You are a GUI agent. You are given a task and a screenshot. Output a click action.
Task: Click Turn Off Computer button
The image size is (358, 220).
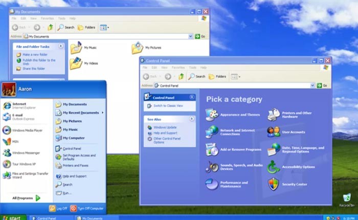pos(87,208)
